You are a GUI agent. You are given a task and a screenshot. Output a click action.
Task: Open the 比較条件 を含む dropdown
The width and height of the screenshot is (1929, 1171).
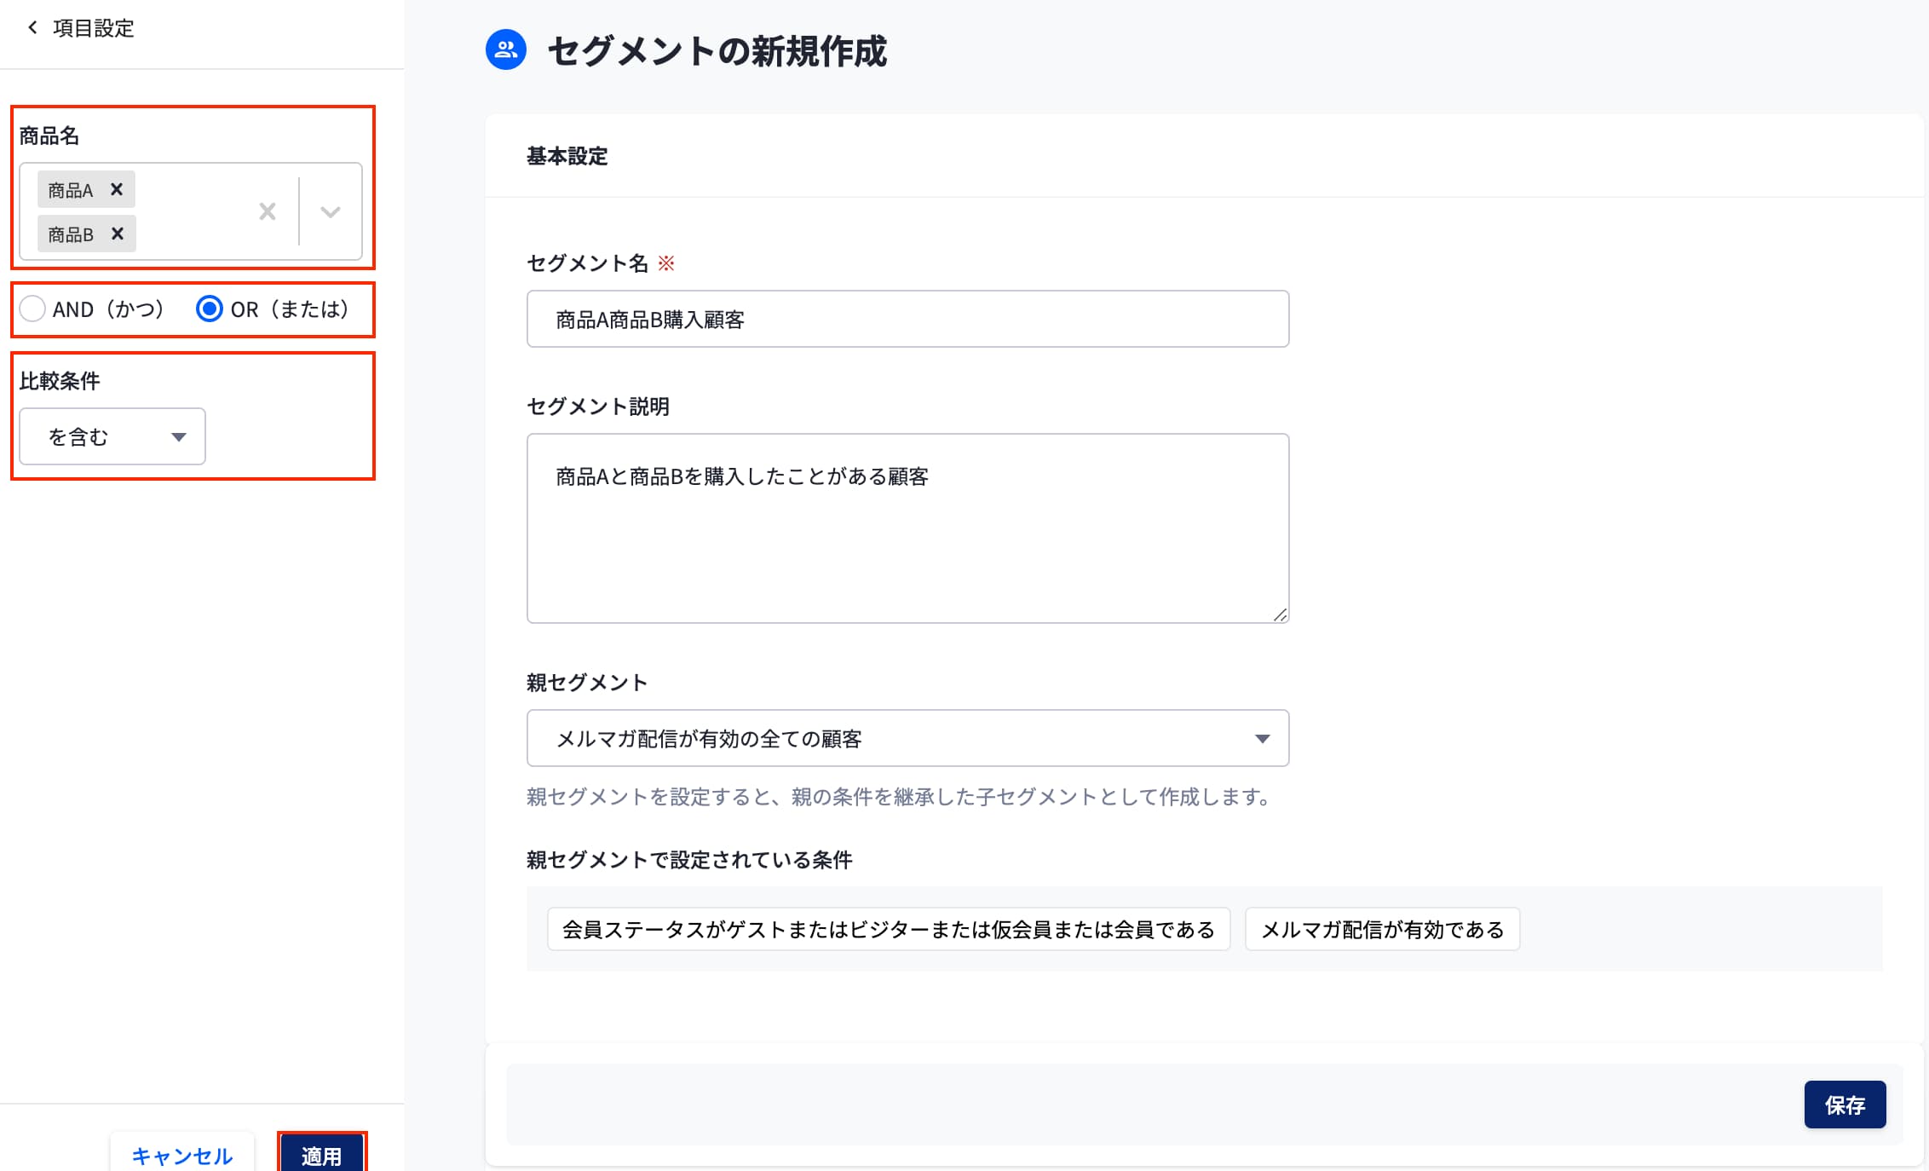112,436
